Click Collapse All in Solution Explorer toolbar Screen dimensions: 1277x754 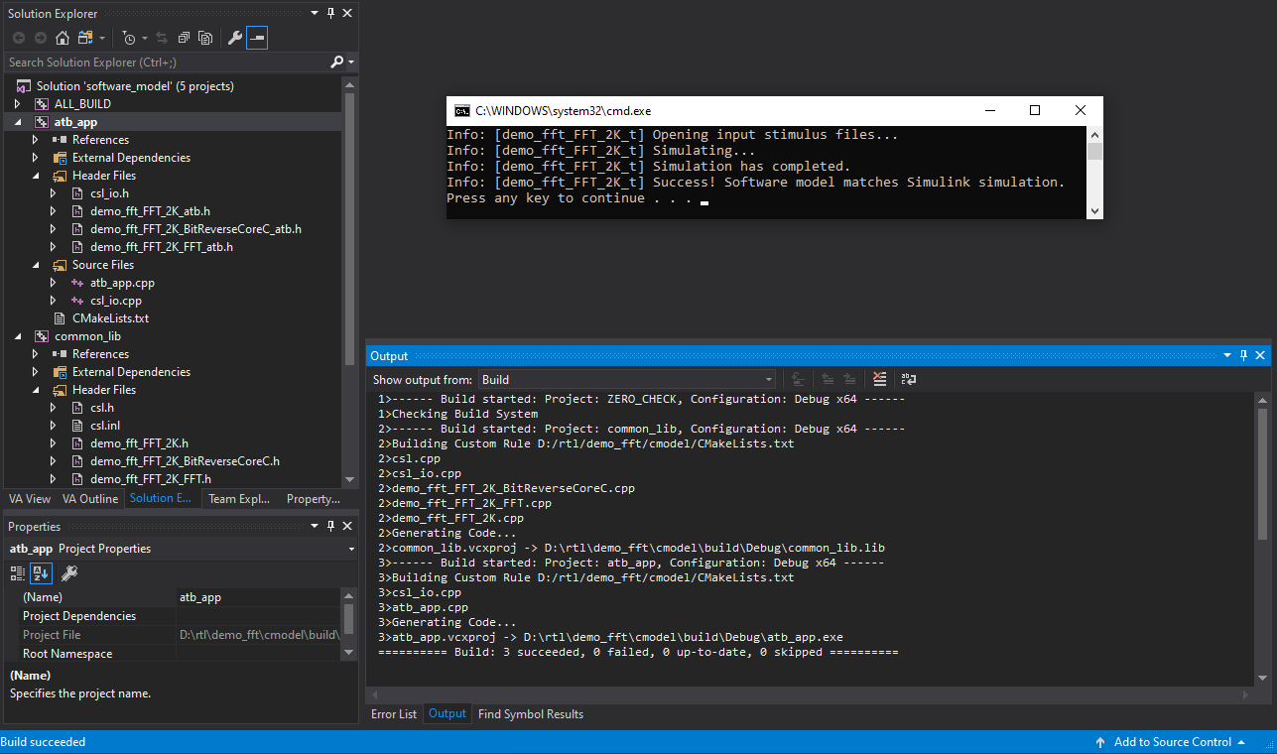185,38
